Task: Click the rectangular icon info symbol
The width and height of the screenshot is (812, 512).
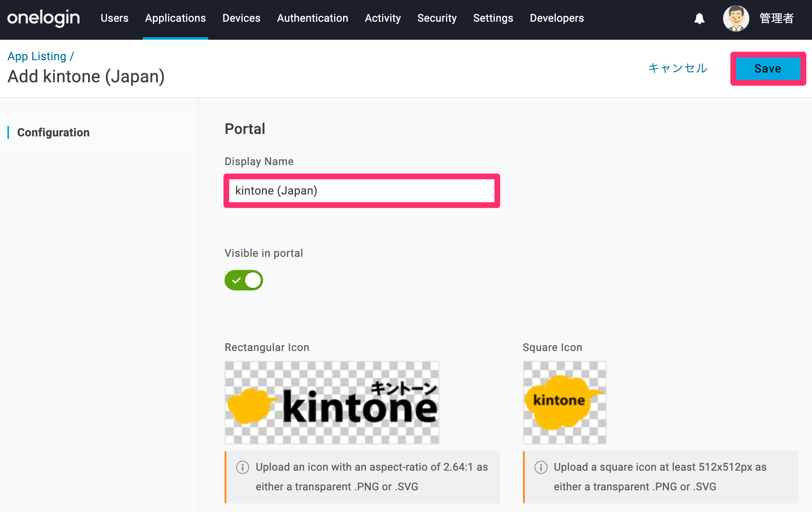Action: tap(243, 467)
